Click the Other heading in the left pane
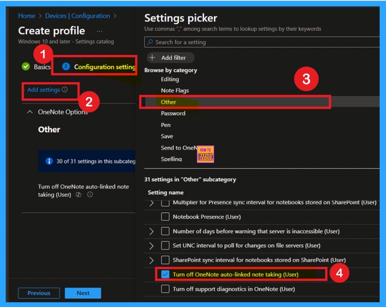 49,130
